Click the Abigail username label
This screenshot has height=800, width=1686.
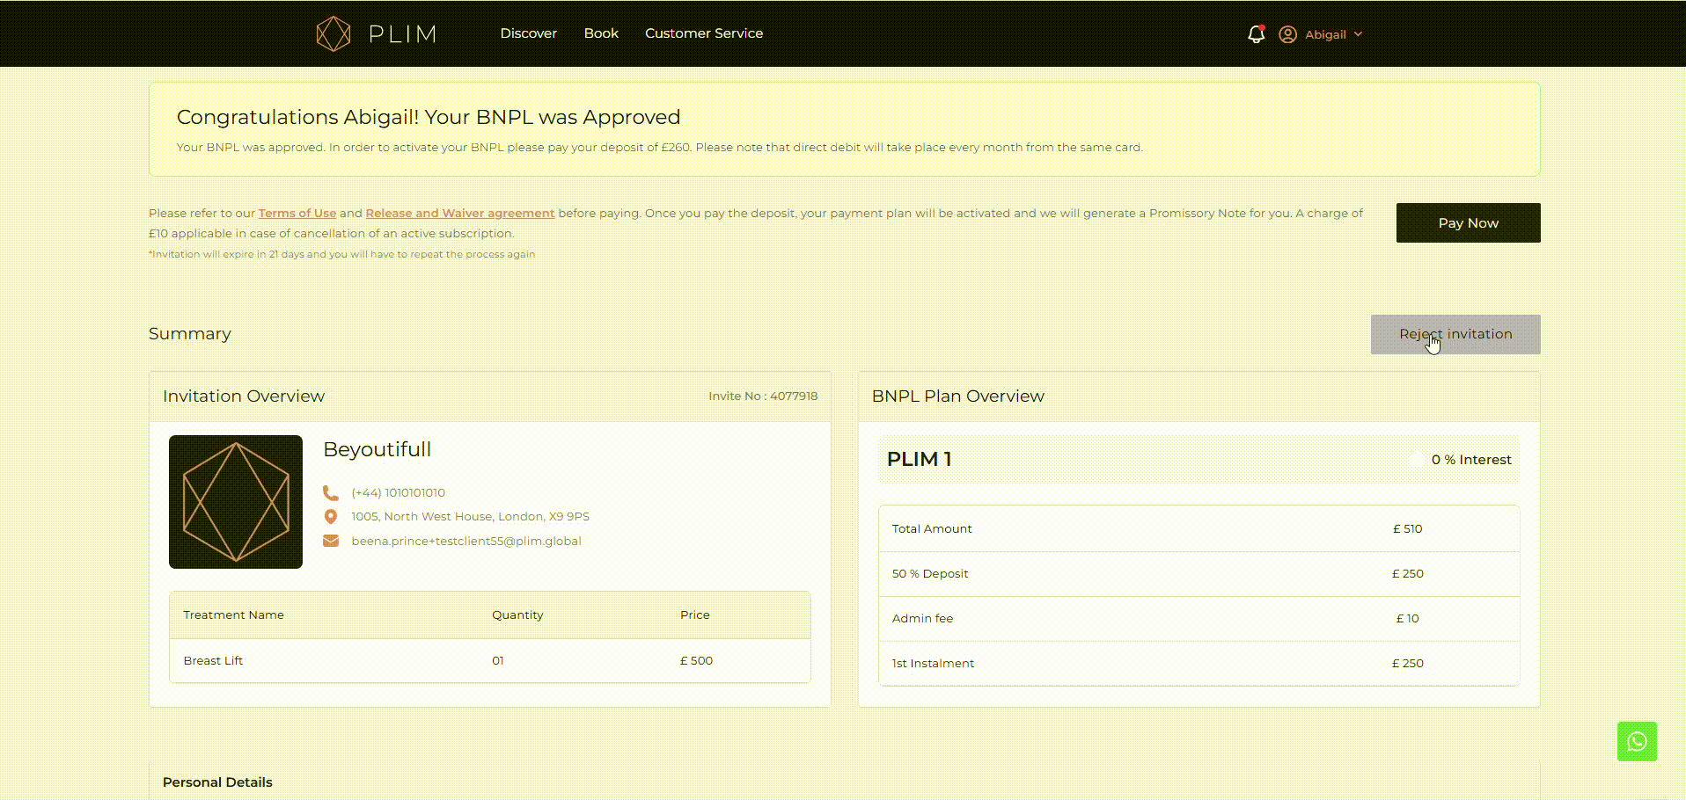[x=1325, y=34]
